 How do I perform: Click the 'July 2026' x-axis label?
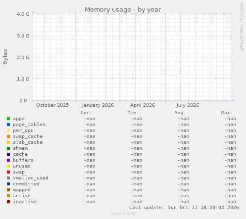(x=188, y=105)
